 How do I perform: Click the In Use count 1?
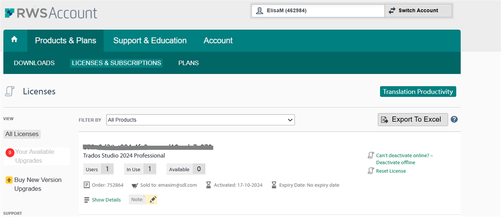click(150, 169)
